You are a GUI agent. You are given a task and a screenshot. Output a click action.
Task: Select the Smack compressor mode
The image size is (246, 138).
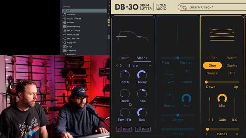(x=212, y=73)
